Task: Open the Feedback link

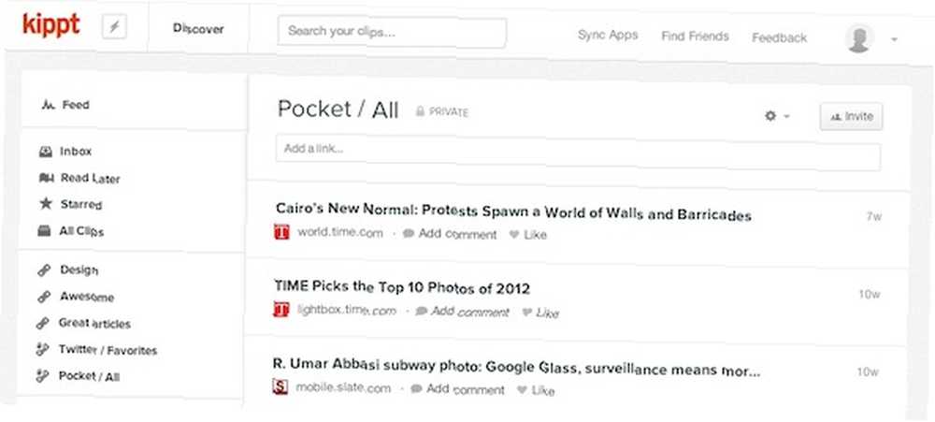Action: pos(780,37)
